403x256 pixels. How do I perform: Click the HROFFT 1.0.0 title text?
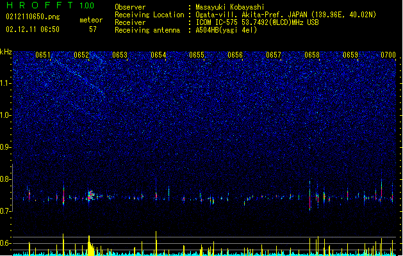click(50, 5)
